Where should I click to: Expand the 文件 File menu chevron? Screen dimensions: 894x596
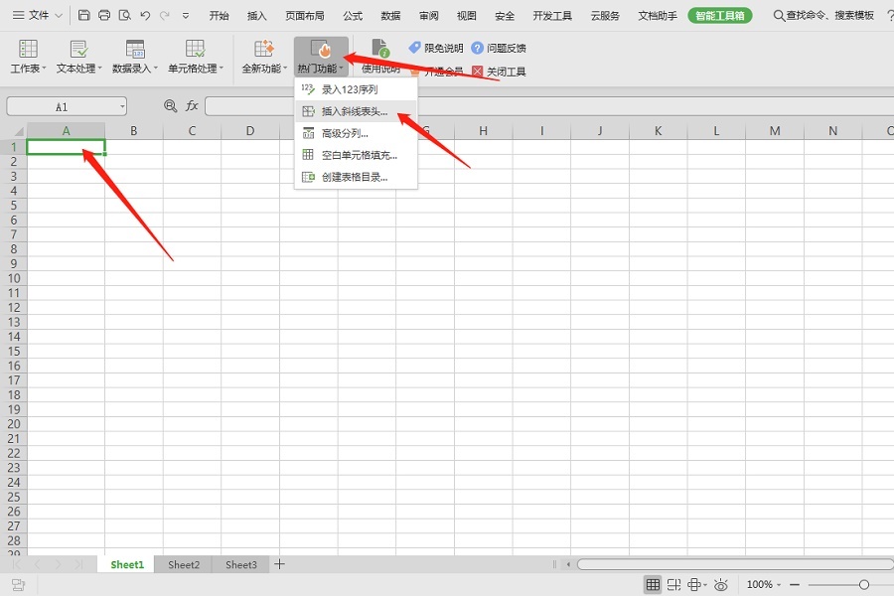[x=57, y=15]
